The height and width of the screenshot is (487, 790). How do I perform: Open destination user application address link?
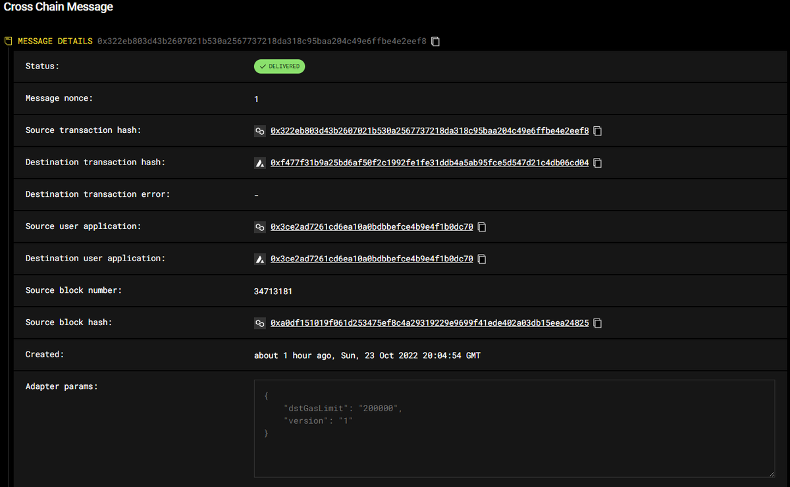tap(372, 259)
